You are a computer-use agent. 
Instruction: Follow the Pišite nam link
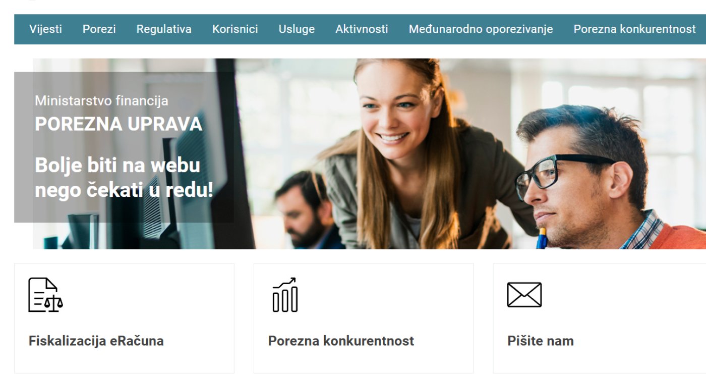541,341
